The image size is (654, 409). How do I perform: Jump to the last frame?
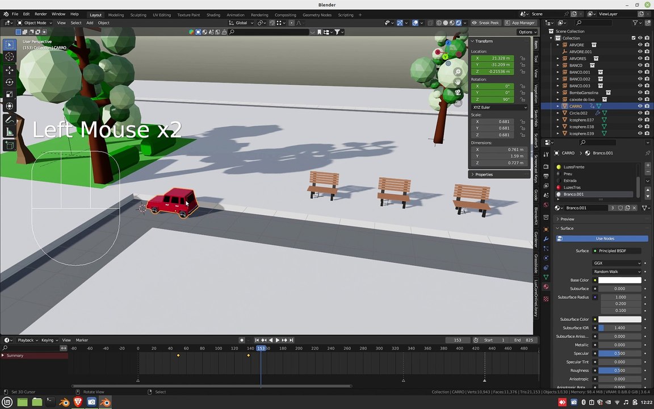coord(292,340)
